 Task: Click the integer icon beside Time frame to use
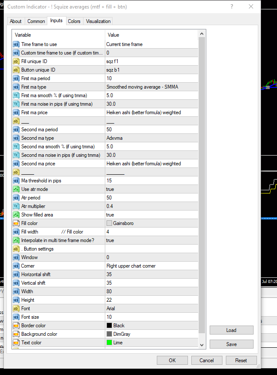pos(16,44)
